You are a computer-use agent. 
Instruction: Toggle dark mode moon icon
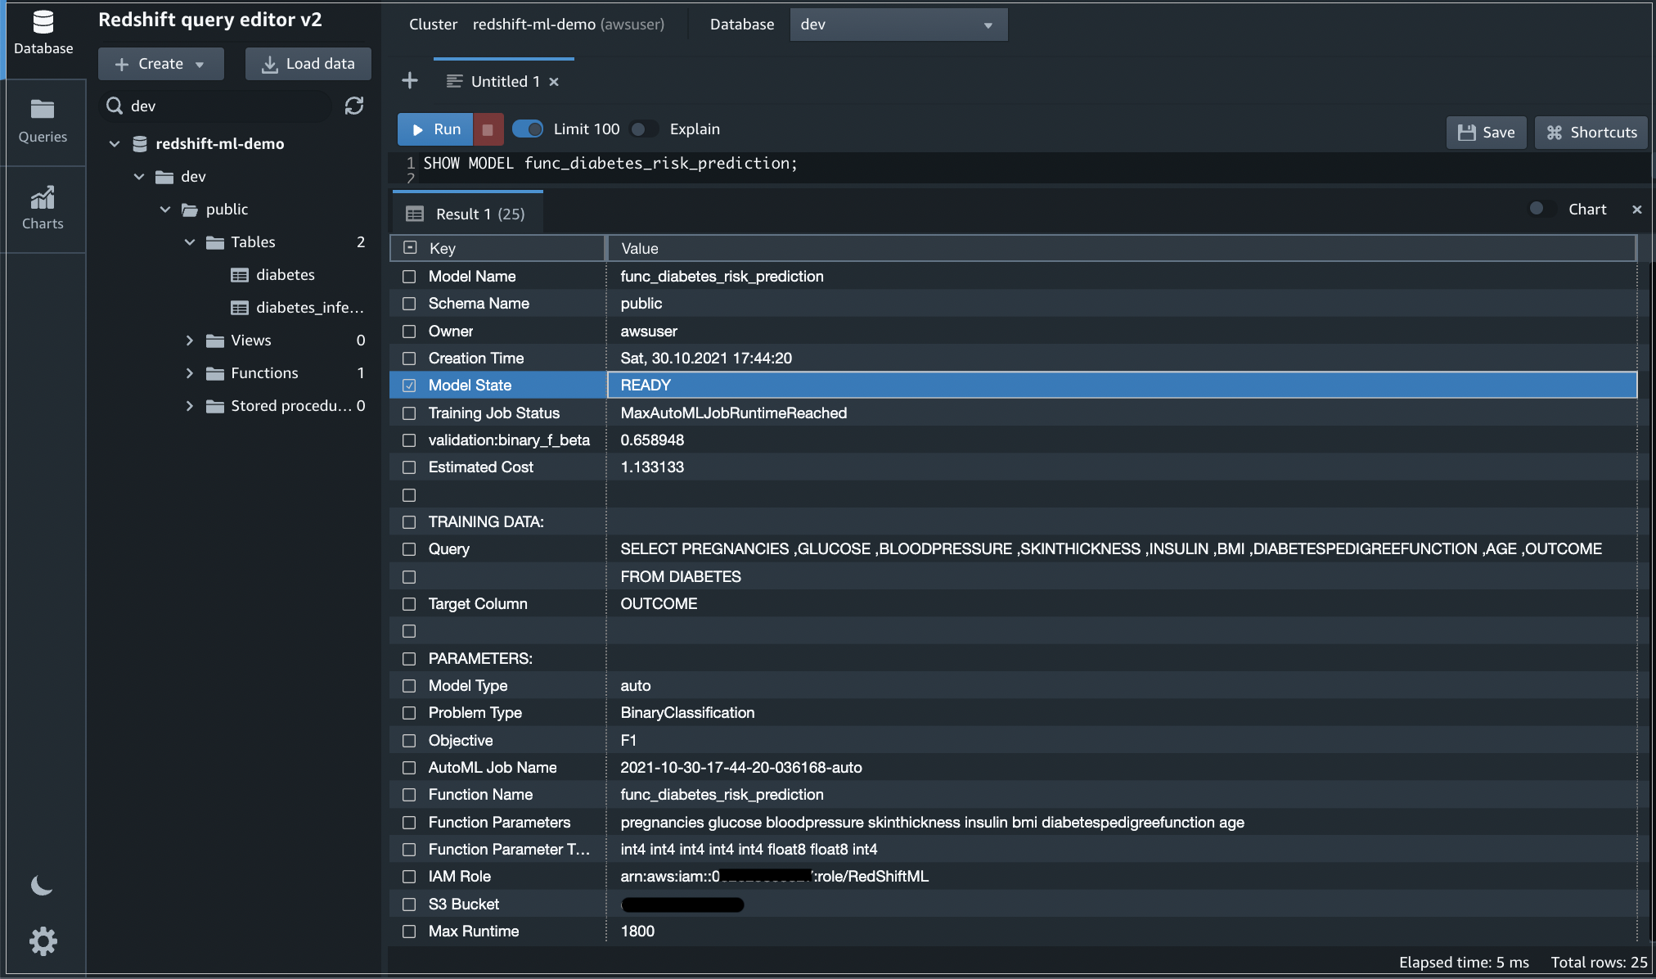[x=42, y=885]
